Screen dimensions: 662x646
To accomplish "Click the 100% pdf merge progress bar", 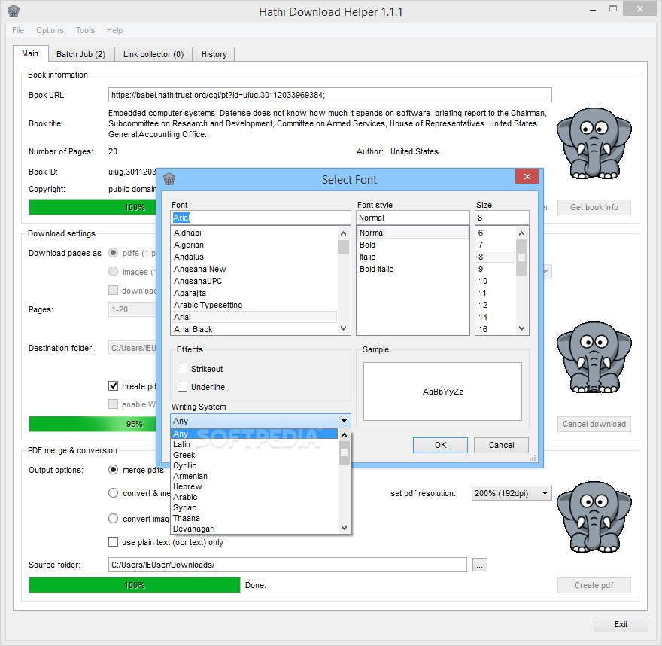I will (135, 586).
